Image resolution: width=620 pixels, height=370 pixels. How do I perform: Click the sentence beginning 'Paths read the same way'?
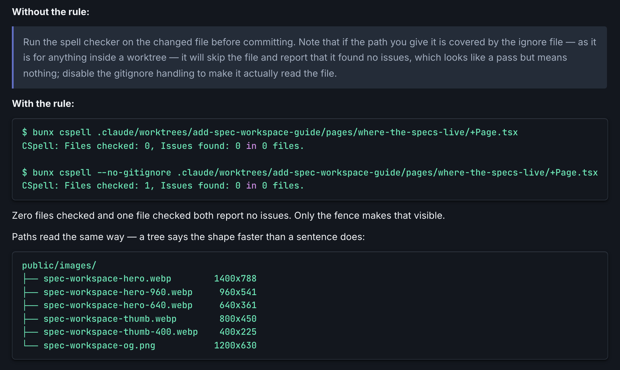[188, 237]
